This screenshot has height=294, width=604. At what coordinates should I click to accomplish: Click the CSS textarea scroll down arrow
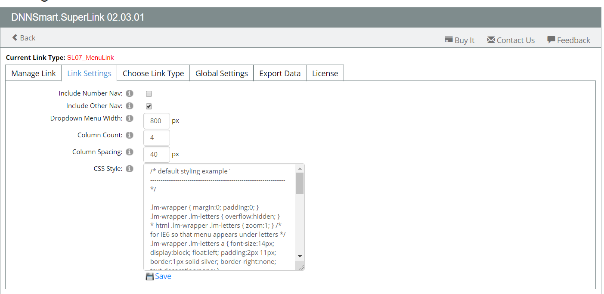[x=300, y=256]
